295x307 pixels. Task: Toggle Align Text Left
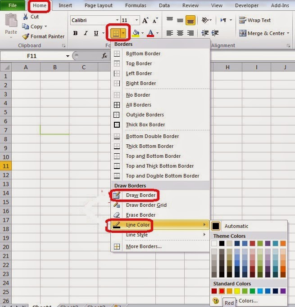coord(170,33)
